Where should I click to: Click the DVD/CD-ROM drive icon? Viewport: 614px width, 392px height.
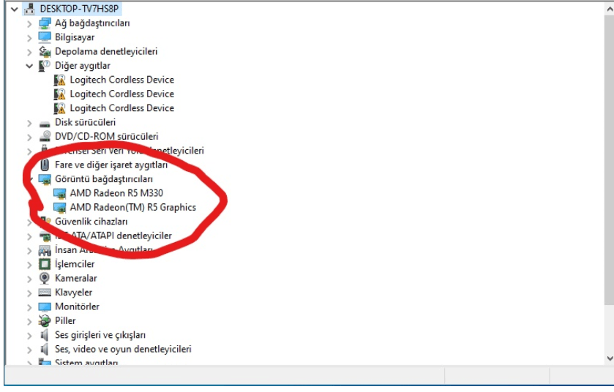45,136
